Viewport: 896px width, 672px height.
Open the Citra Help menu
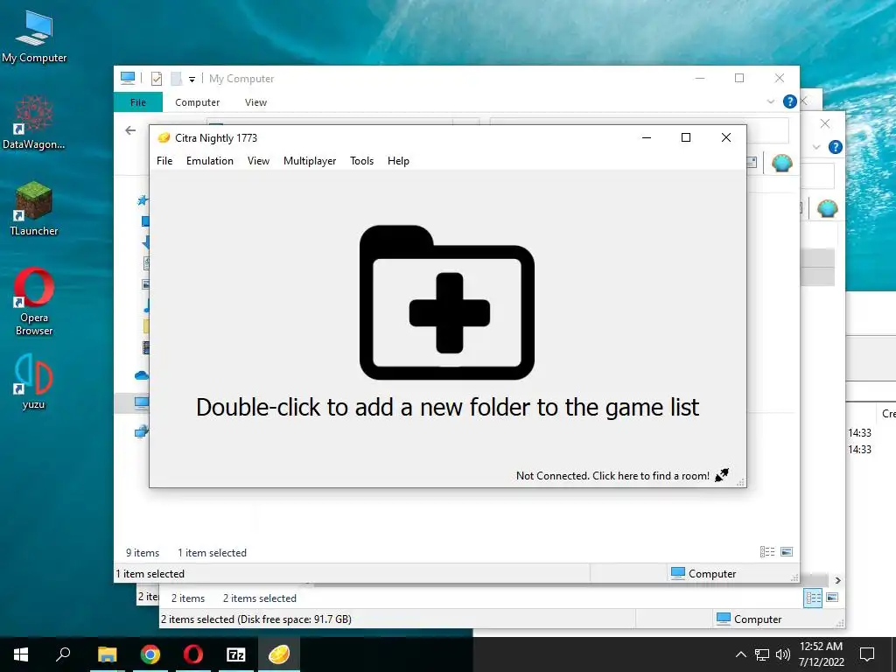[x=398, y=161]
